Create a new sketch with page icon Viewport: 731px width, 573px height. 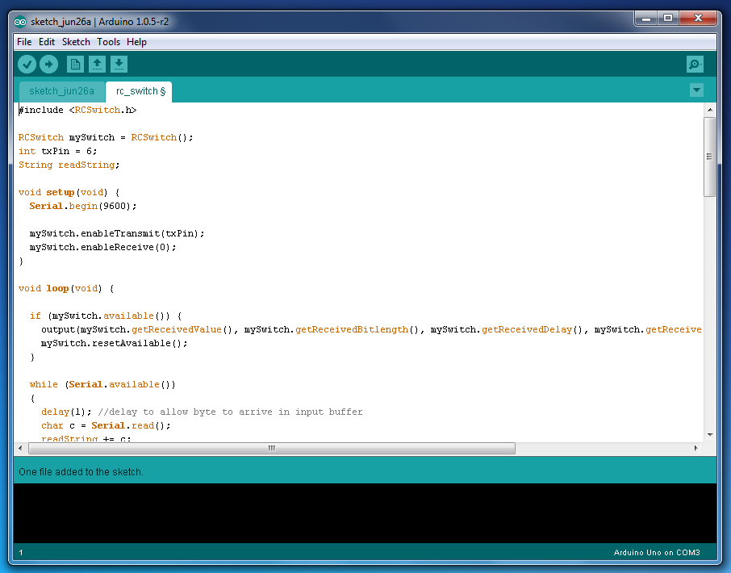click(x=75, y=65)
